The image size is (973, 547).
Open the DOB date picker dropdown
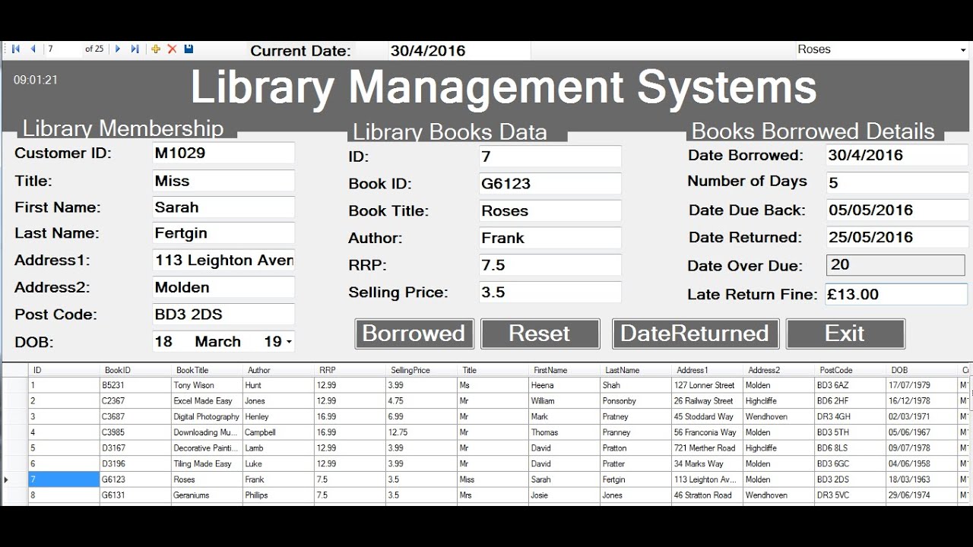pyautogui.click(x=289, y=342)
